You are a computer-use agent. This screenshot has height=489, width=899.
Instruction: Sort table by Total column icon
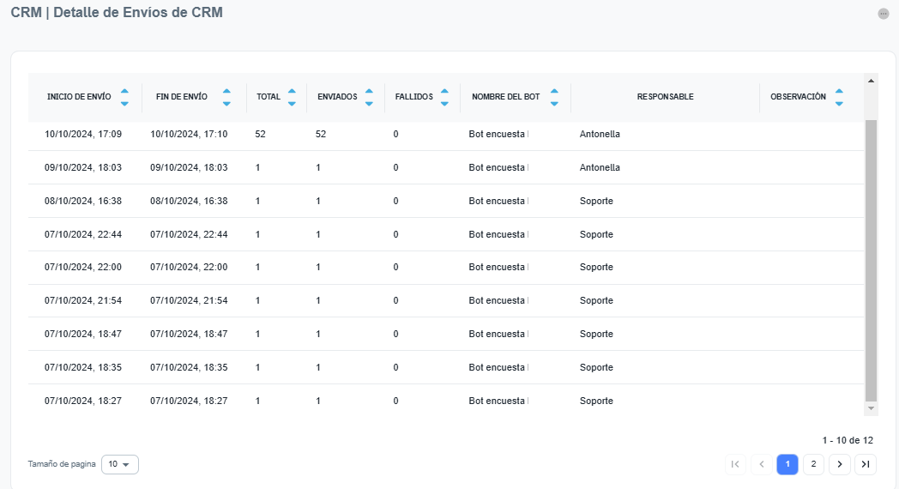pyautogui.click(x=292, y=97)
